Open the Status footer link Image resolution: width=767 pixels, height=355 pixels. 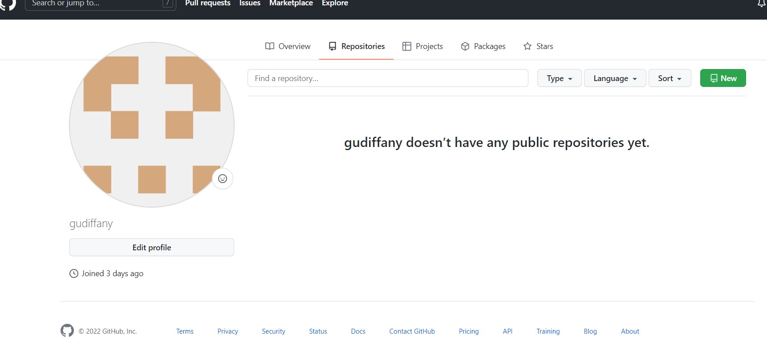[x=318, y=331]
